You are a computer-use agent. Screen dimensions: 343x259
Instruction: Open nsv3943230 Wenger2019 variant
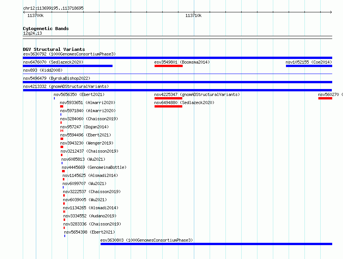tap(87, 143)
